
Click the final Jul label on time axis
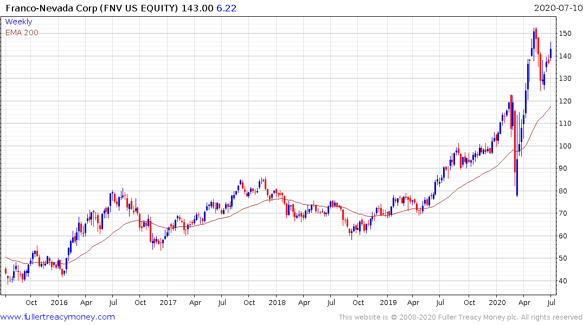pos(552,303)
